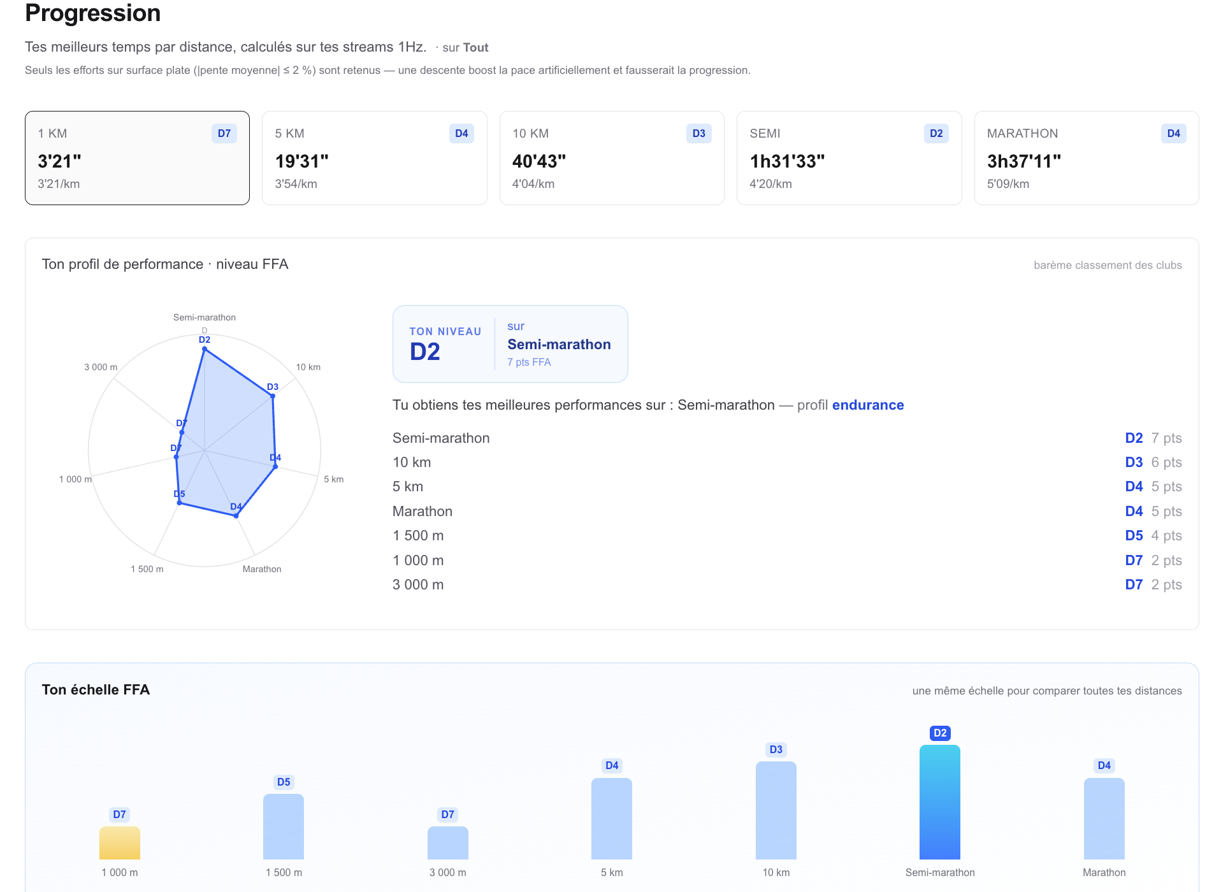Click the '3 000 m' radar axis label

101,367
